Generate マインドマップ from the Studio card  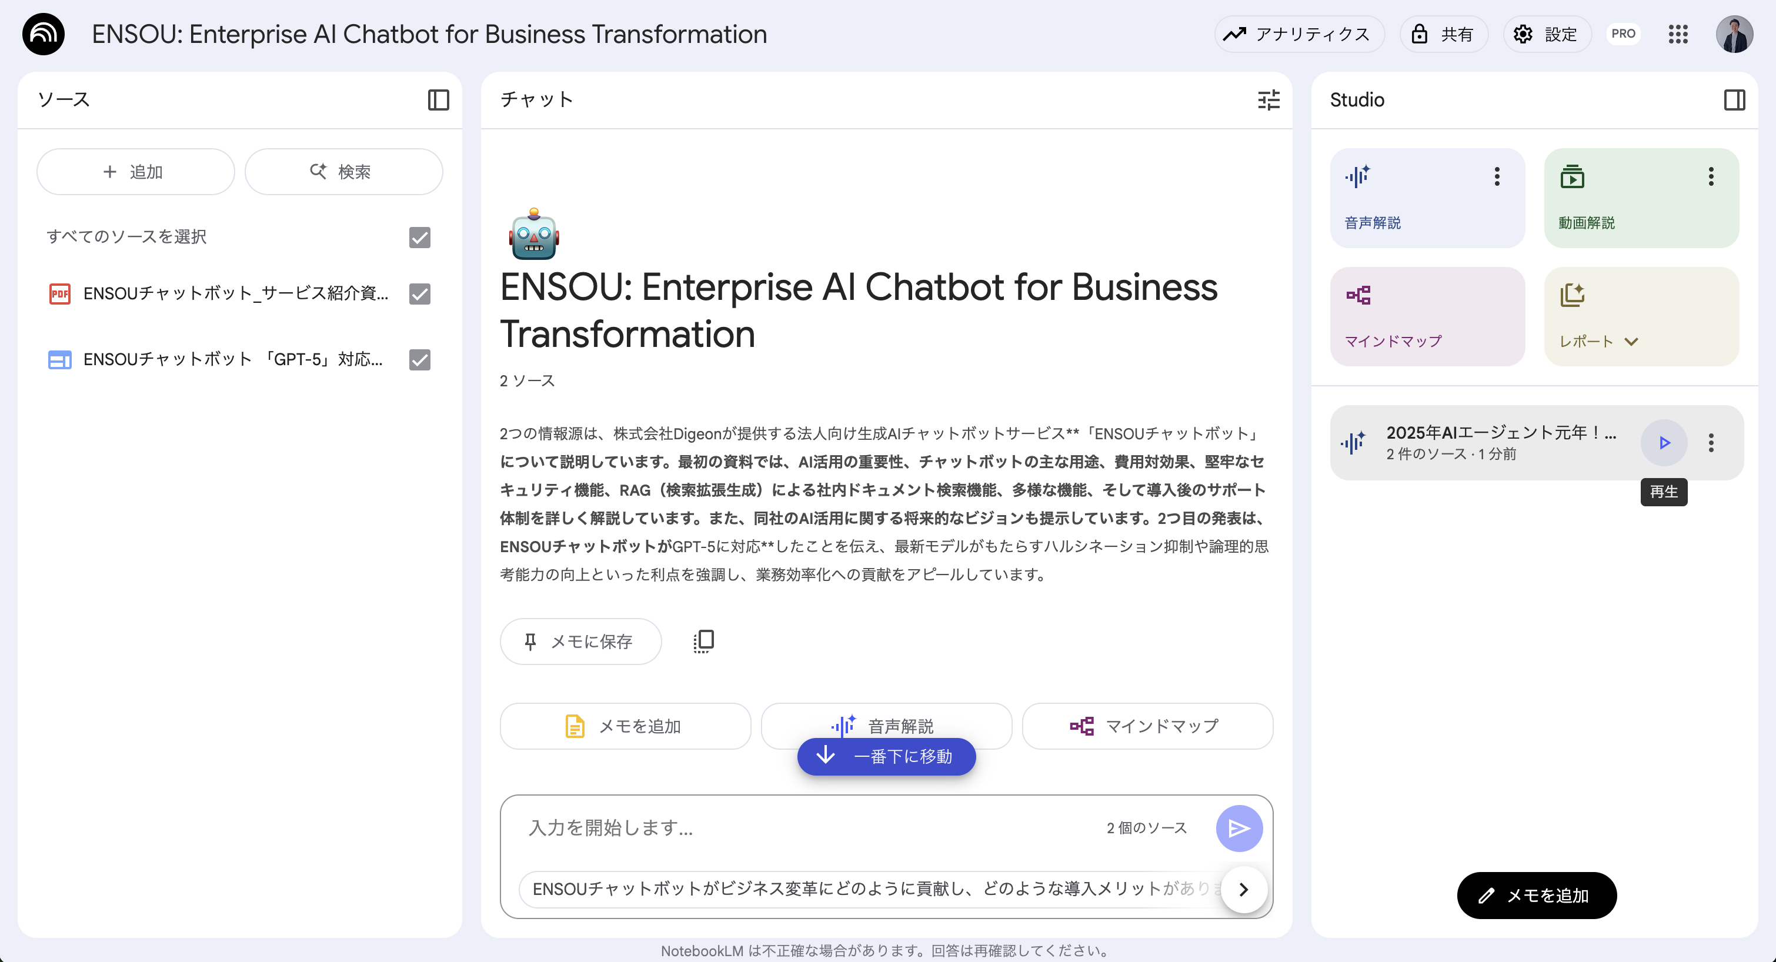[x=1427, y=316]
